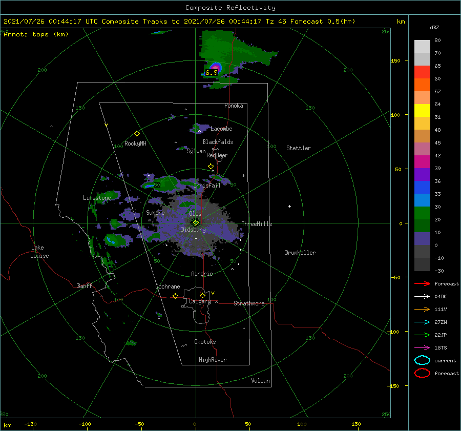461x431 pixels.
Task: Select the Limestone label
Action: click(97, 198)
